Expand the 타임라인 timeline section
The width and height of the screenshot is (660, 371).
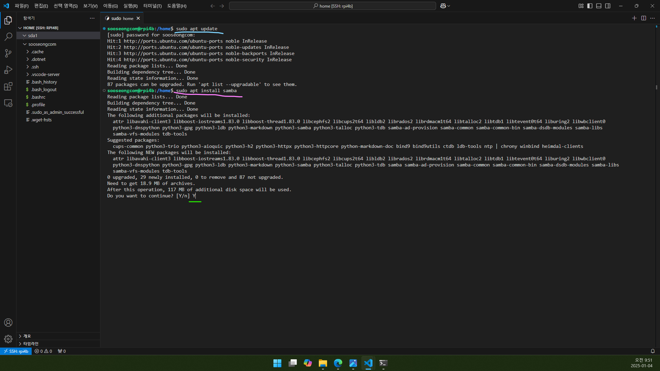[58, 343]
